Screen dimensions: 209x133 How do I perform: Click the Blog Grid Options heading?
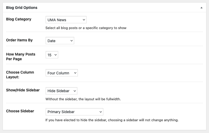coord(22,8)
